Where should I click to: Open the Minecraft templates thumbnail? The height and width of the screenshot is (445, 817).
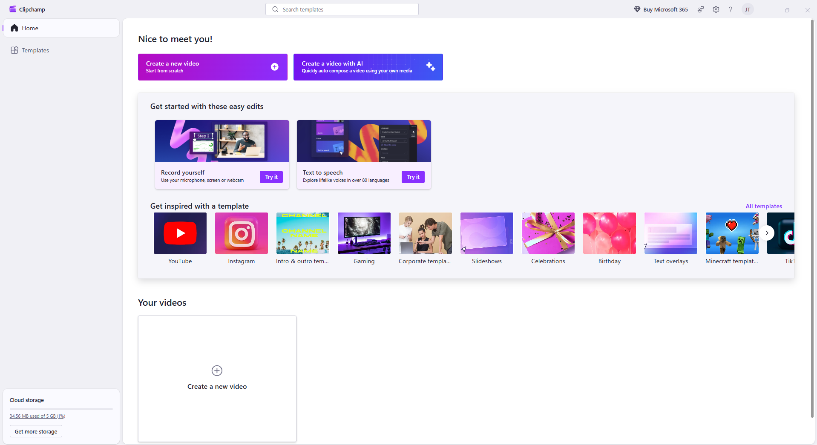(x=732, y=233)
